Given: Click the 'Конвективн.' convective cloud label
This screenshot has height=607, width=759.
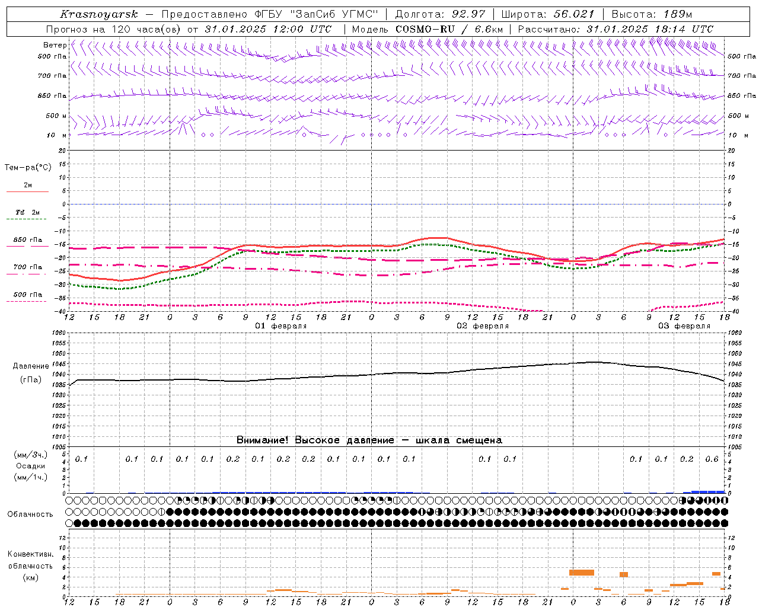Looking at the screenshot, I should point(31,554).
